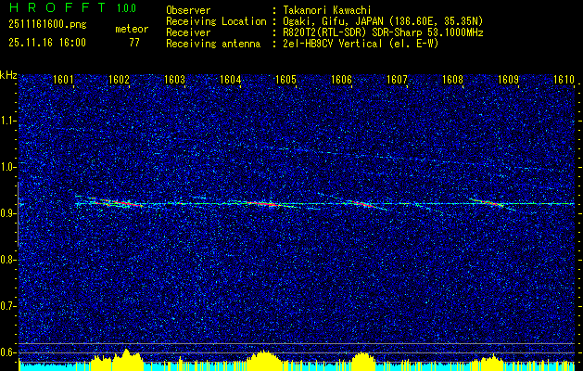583x371 pixels.
Task: Click the 1601 time axis marker
Action: point(63,79)
